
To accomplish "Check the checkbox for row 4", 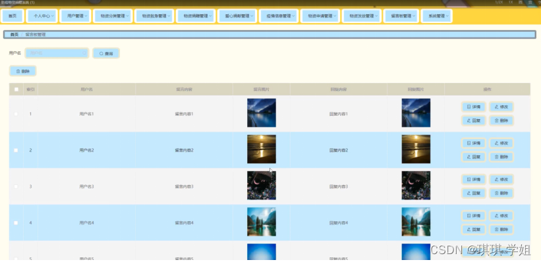I will pyautogui.click(x=16, y=223).
